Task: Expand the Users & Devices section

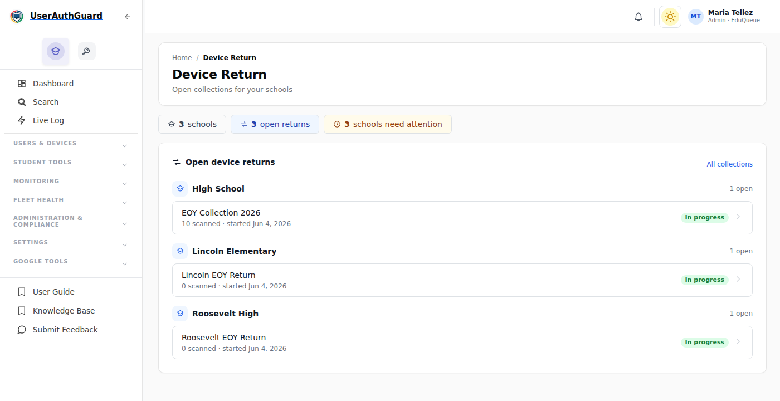Action: click(x=71, y=144)
